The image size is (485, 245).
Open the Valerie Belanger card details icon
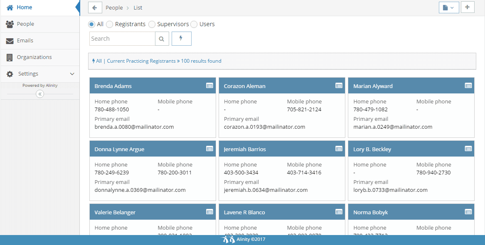[209, 212]
